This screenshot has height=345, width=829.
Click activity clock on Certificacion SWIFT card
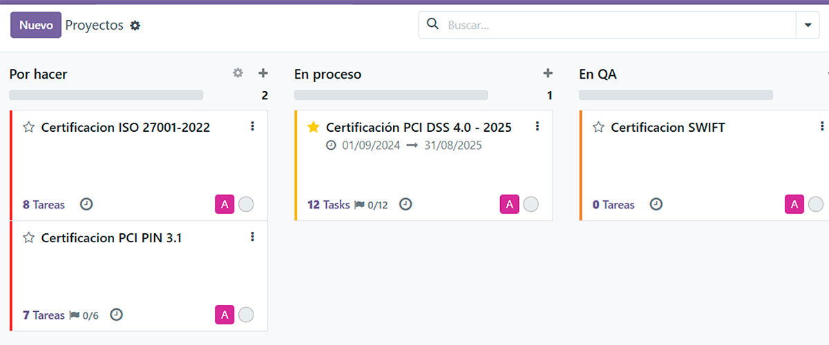pyautogui.click(x=656, y=204)
